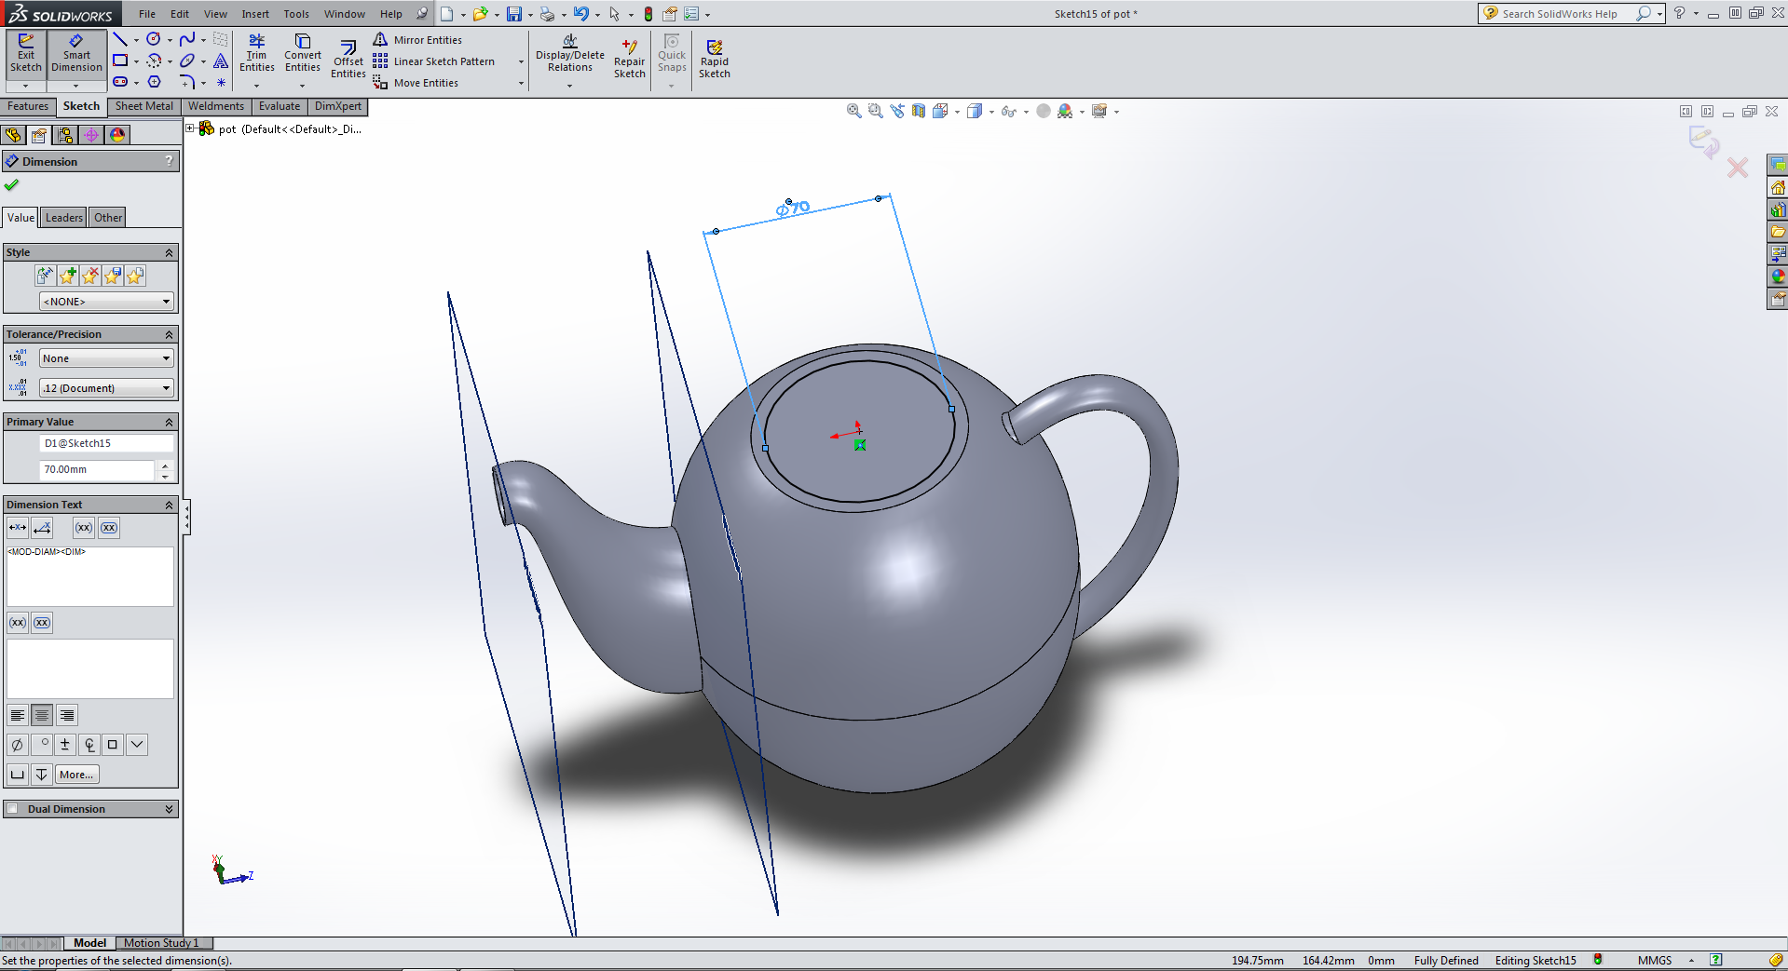Switch to the Features tab
Image resolution: width=1788 pixels, height=971 pixels.
28,106
